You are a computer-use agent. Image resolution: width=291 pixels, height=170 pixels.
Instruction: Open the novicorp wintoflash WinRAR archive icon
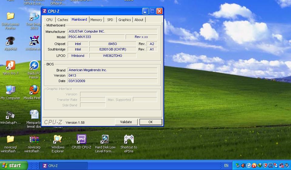(34, 139)
